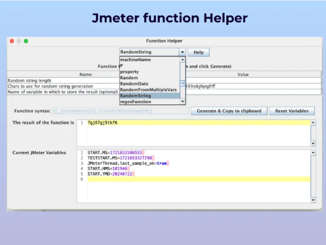Click the result text 7gj67gj5tkf6
Screen dimensions: 326x245
(x=103, y=123)
